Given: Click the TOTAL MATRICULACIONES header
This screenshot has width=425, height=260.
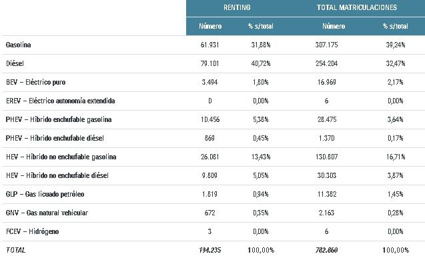Looking at the screenshot, I should click(x=357, y=7).
